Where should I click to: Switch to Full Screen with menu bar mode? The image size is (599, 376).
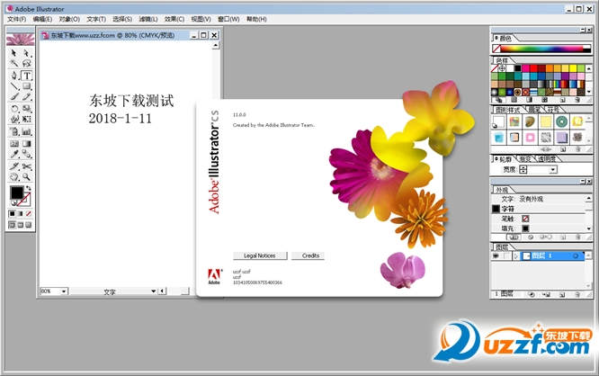(21, 225)
